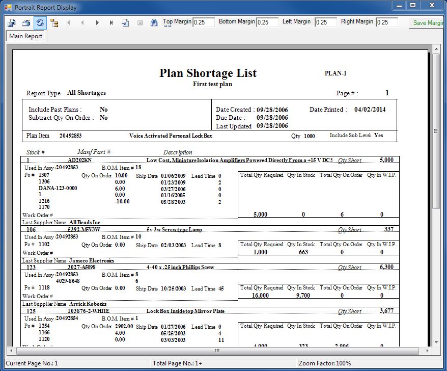The width and height of the screenshot is (447, 371).
Task: Toggle the group tree icon
Action: (54, 23)
